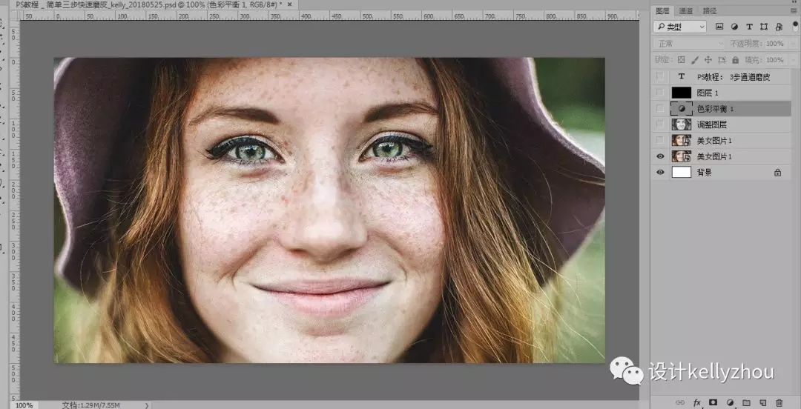Filter layers by shape layer icon

click(764, 27)
